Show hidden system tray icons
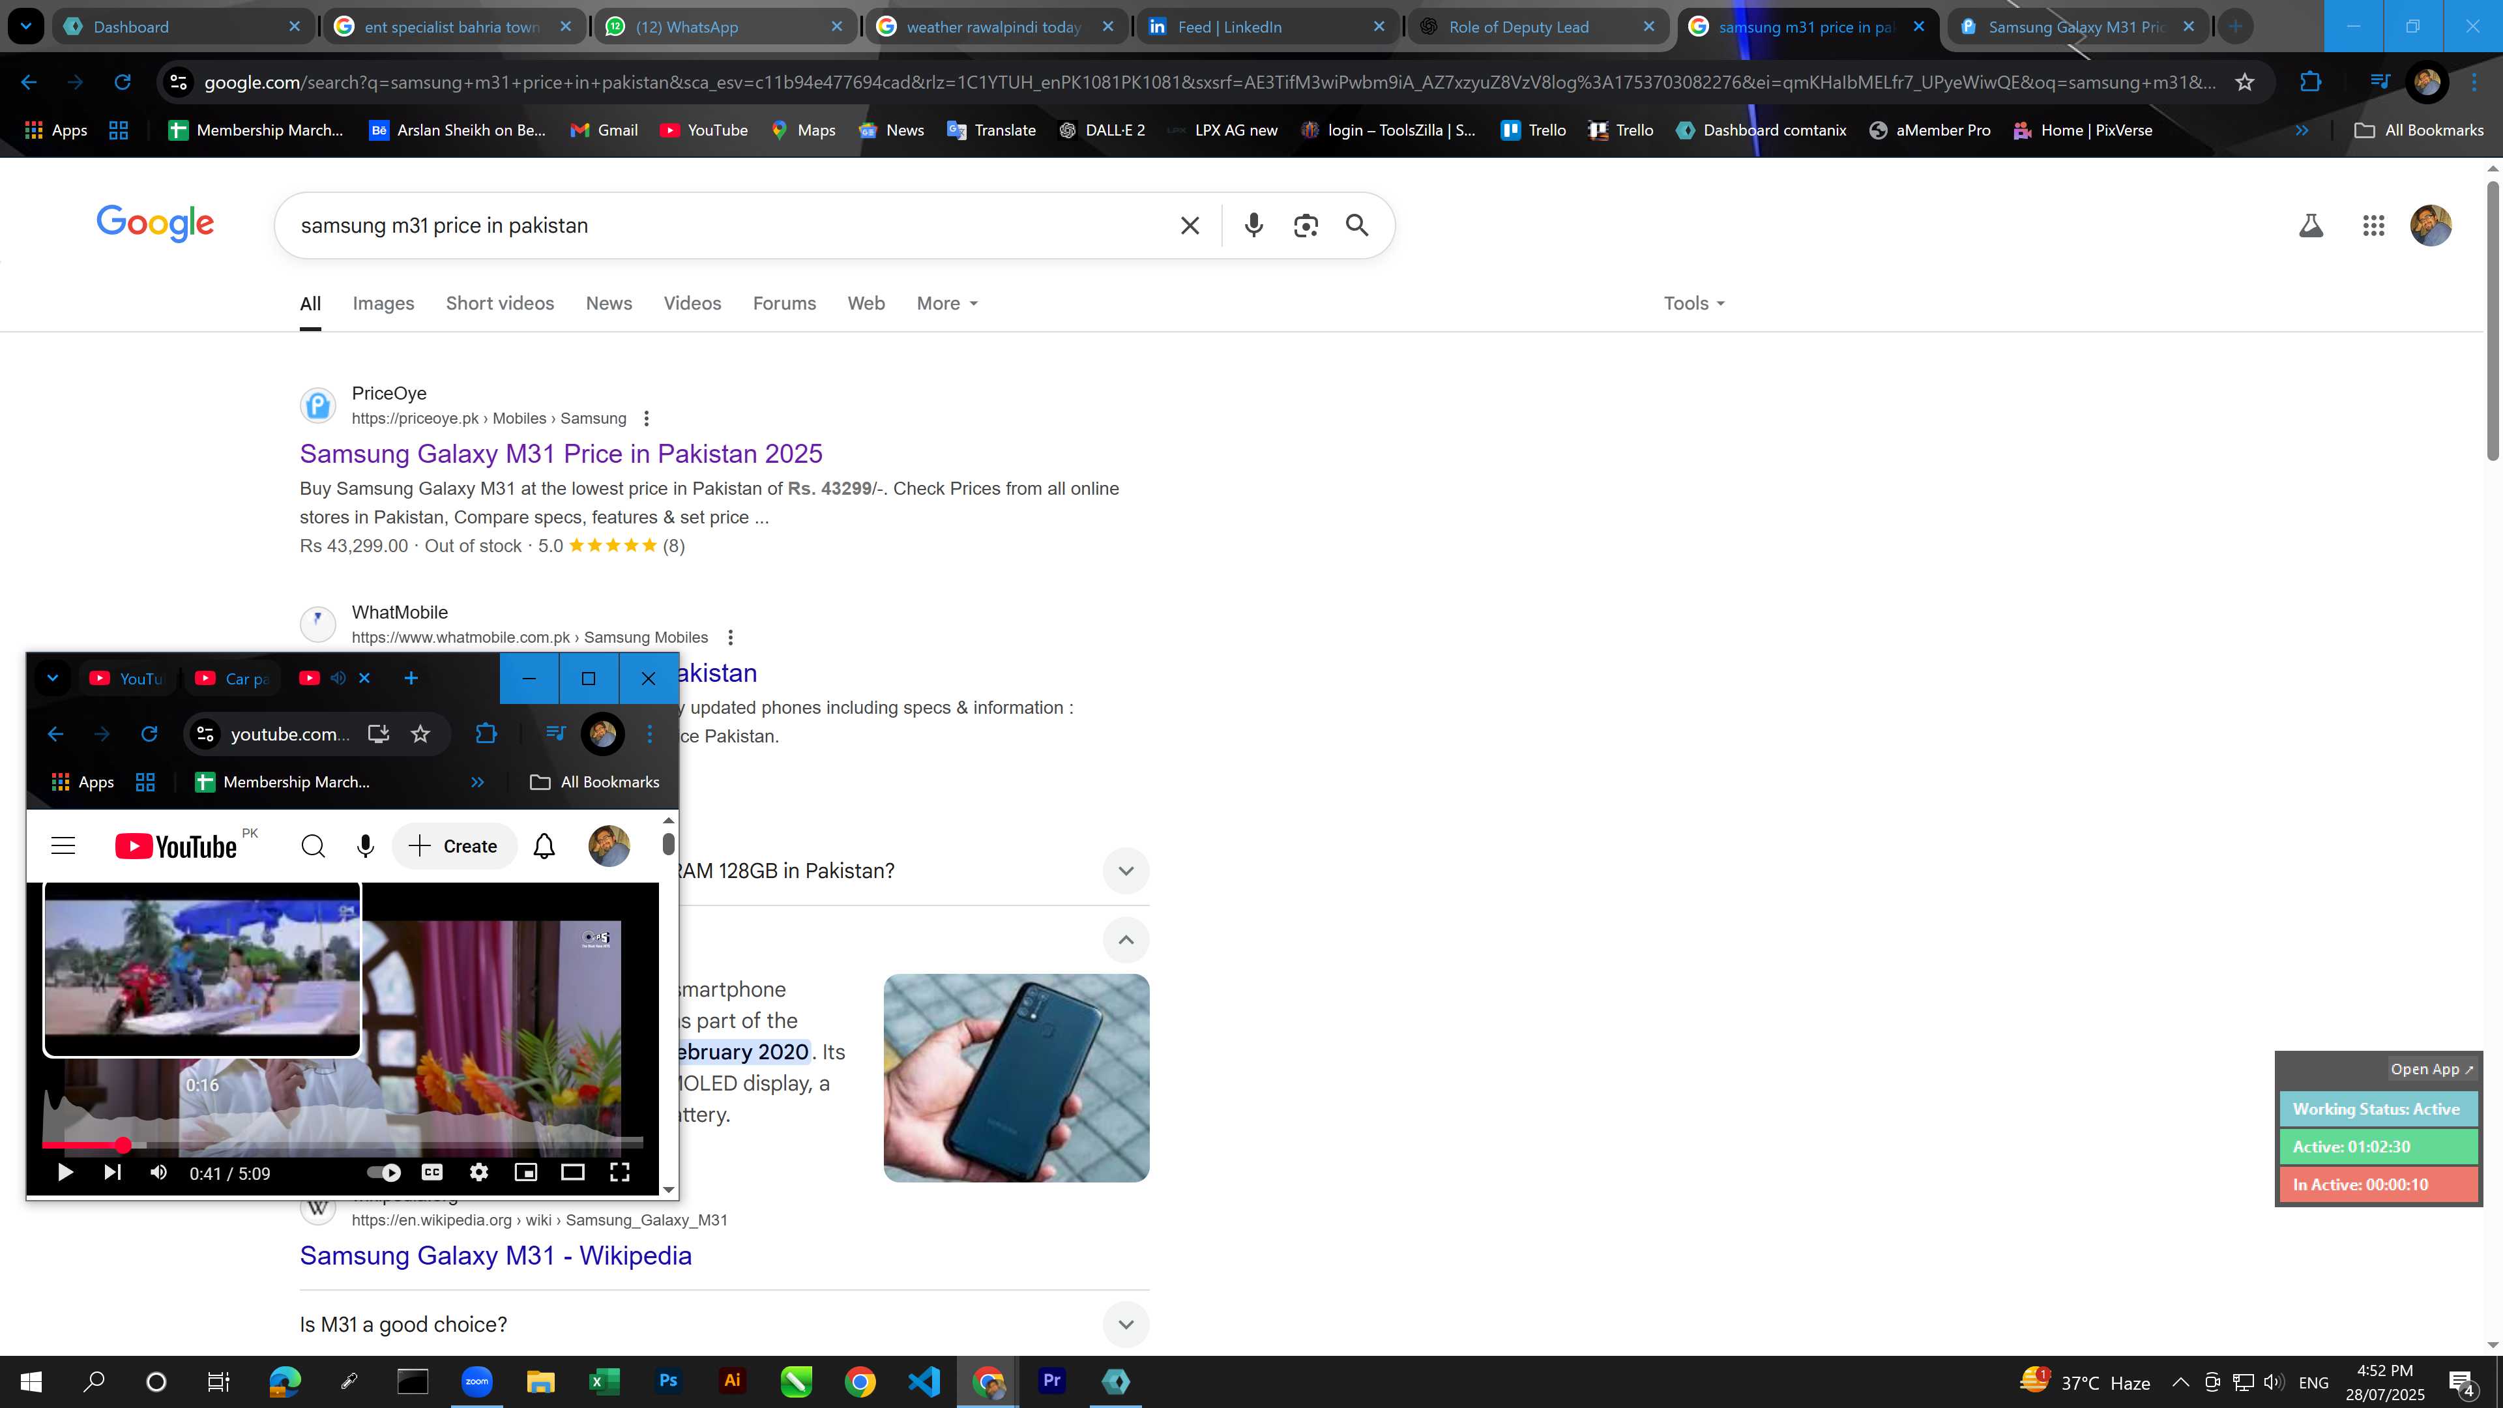 2180,1382
